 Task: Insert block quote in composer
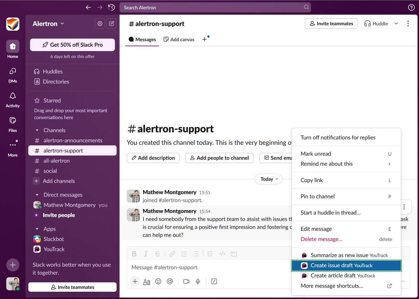click(210, 254)
